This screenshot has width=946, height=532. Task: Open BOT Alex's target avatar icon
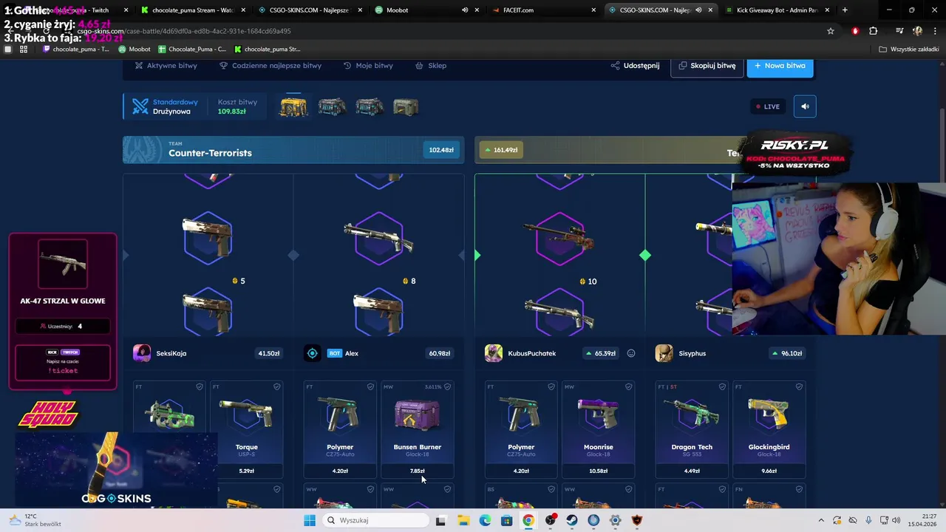[313, 353]
